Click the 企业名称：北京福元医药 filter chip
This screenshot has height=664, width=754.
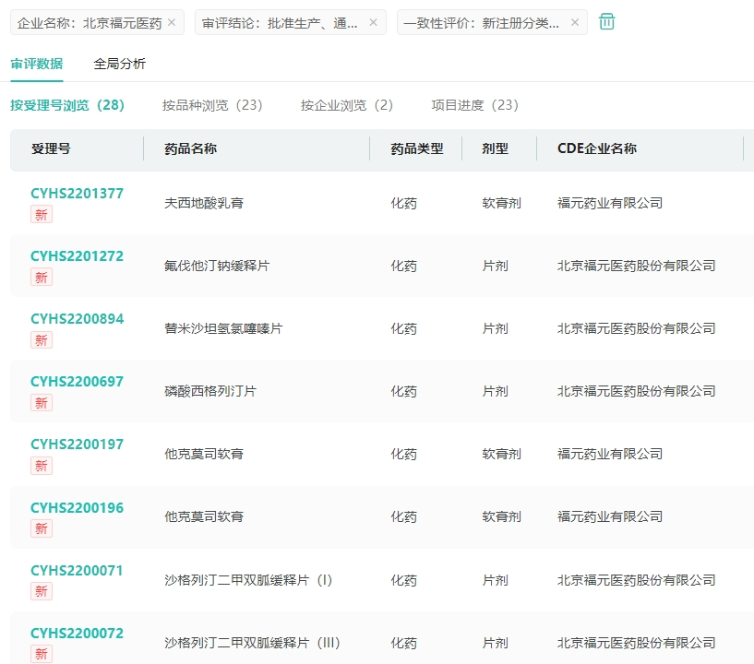click(x=97, y=22)
